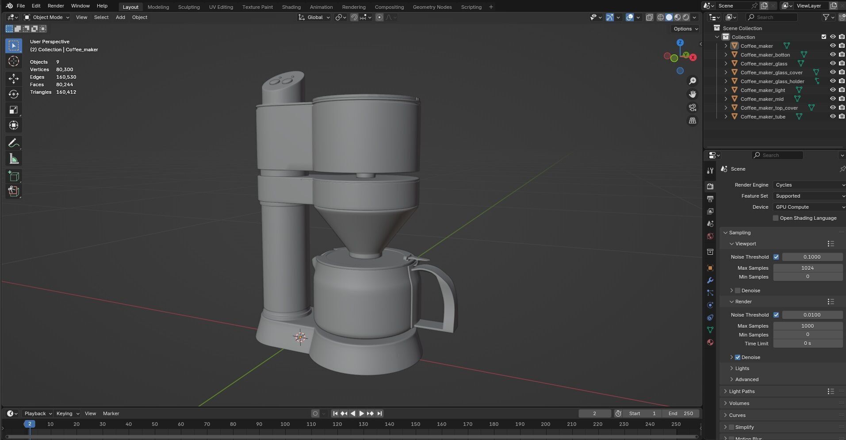Open the Object Data properties tab
The image size is (846, 440).
tap(710, 330)
